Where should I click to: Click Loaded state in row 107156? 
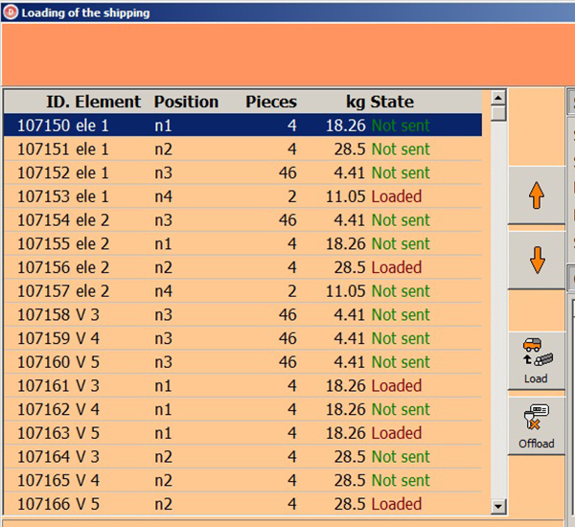397,267
